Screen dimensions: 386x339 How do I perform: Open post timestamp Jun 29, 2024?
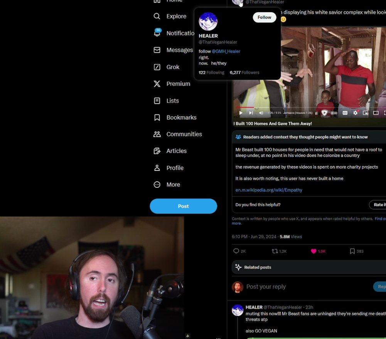point(254,237)
